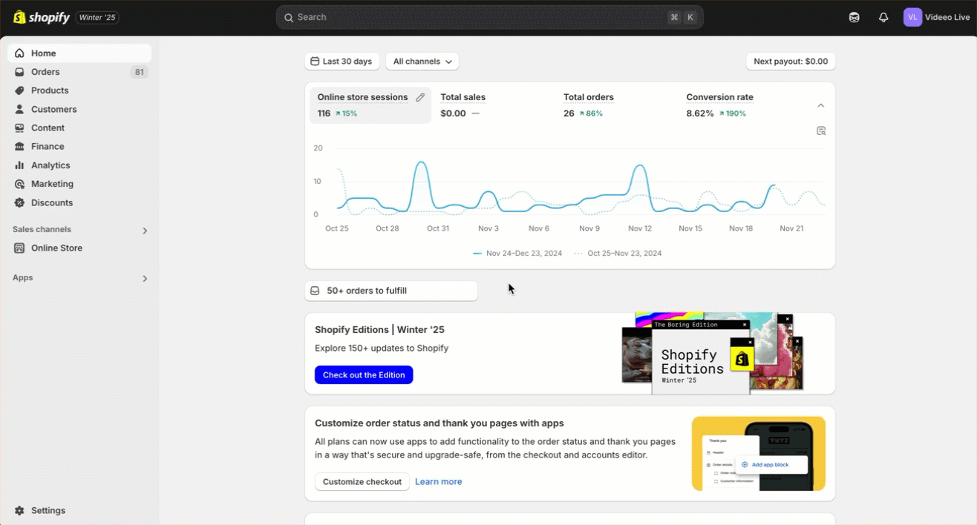Viewport: 977px width, 525px height.
Task: Click into the Search field
Action: point(475,17)
